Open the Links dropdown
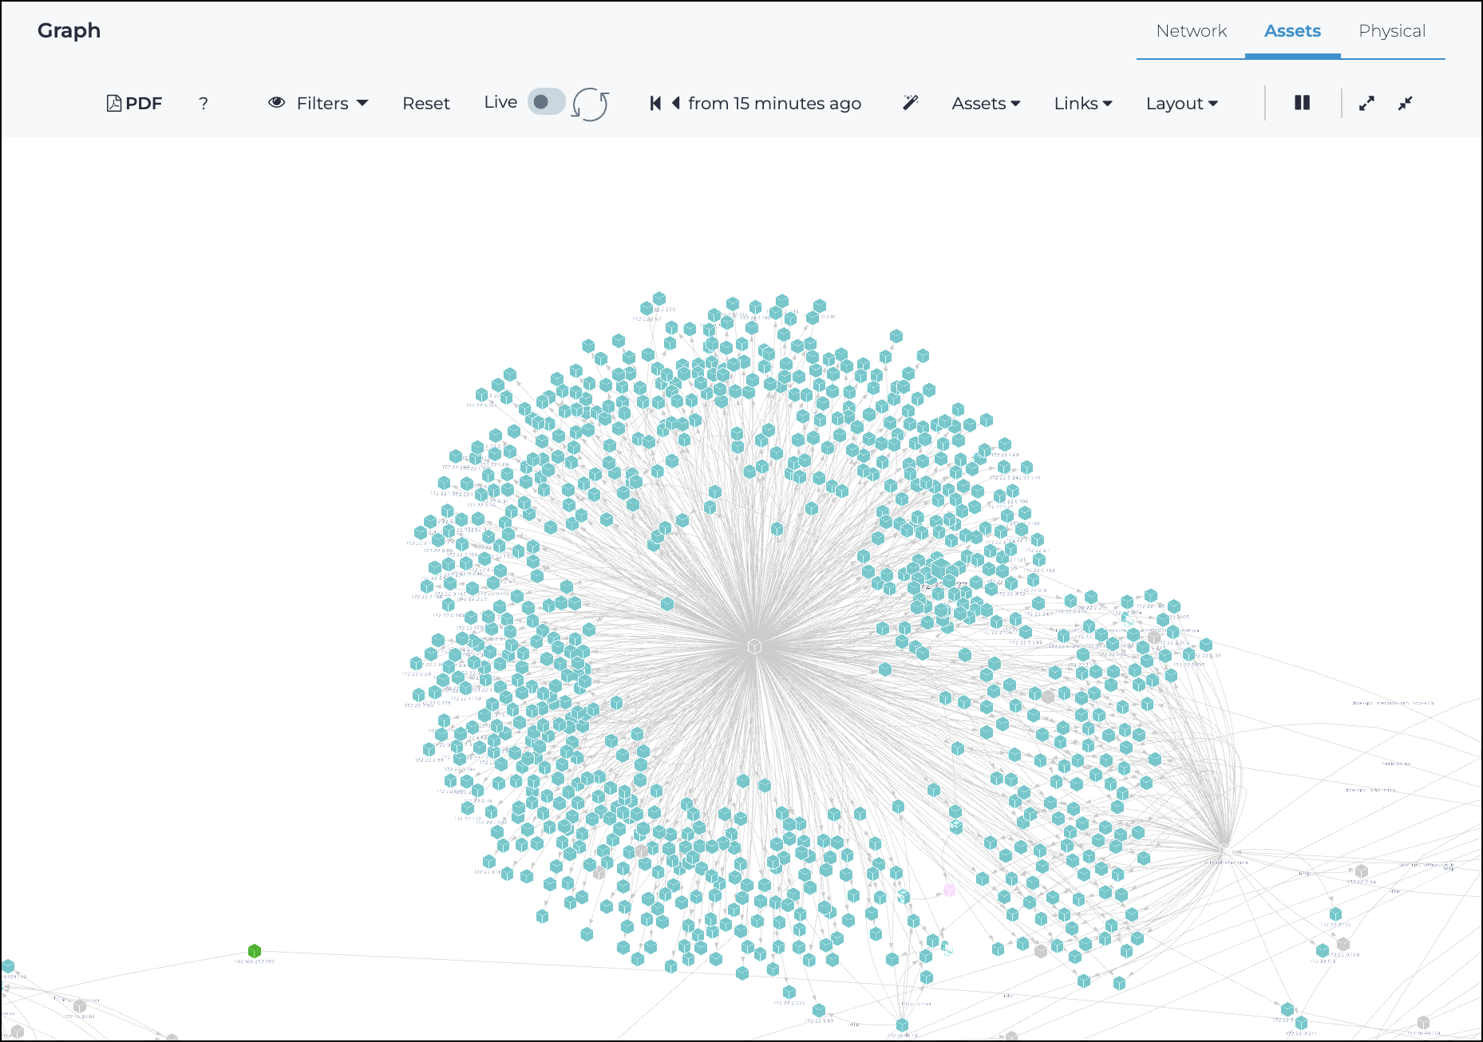Screen dimensions: 1483x1042 pos(1083,104)
